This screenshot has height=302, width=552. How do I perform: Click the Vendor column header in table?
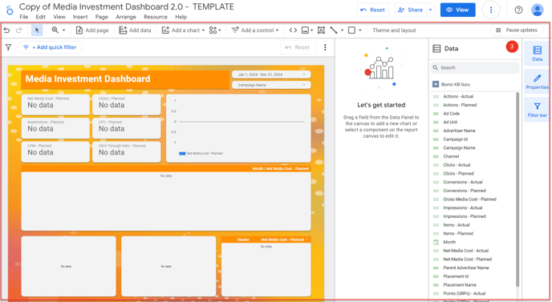243,240
